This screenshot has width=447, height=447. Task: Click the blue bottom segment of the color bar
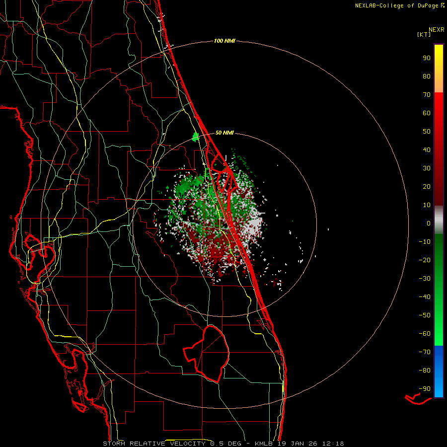click(439, 372)
